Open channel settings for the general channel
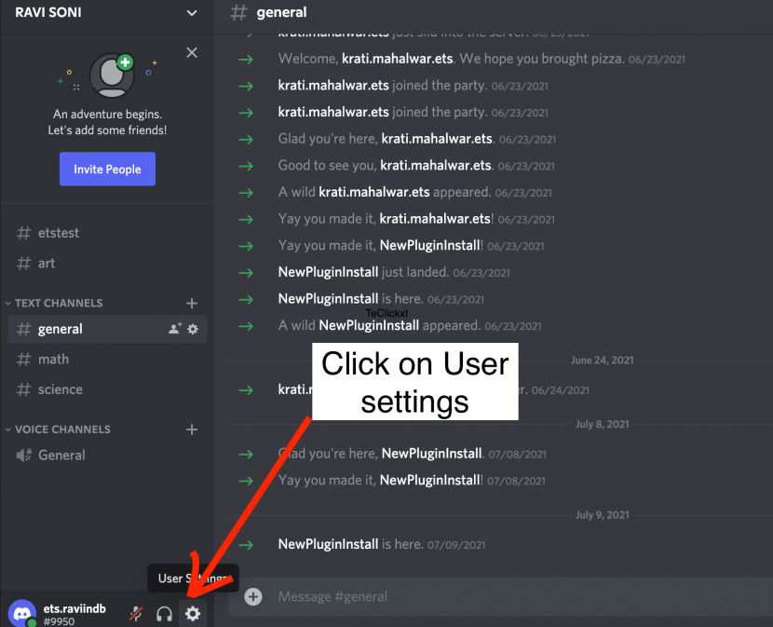 point(192,329)
